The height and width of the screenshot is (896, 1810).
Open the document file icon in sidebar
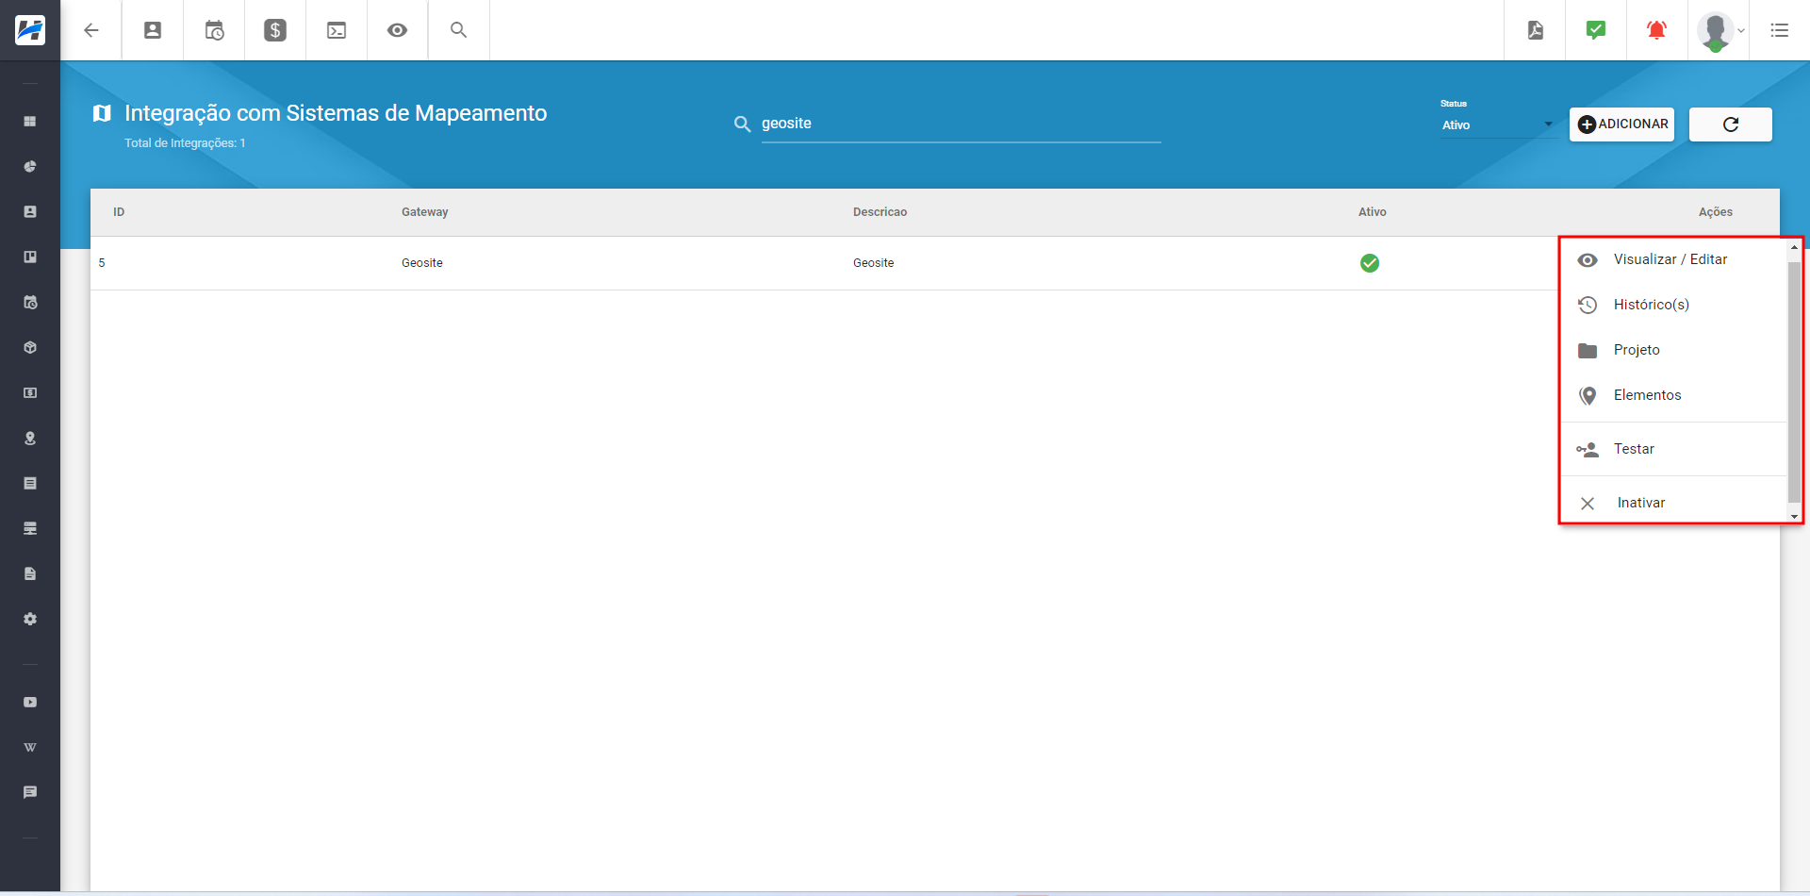[30, 574]
